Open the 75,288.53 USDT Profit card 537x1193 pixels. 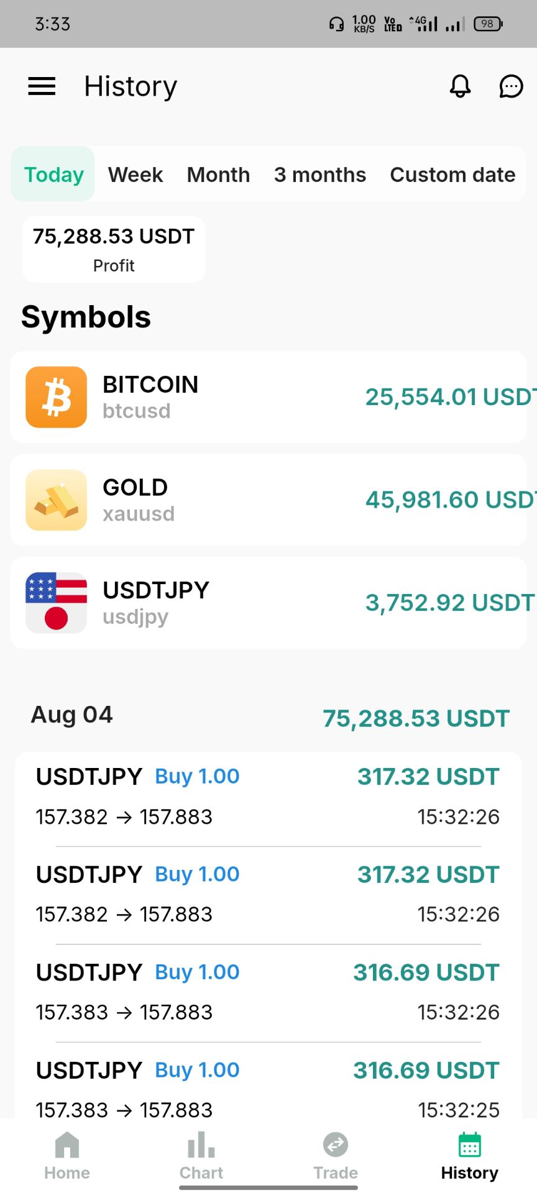(x=114, y=249)
